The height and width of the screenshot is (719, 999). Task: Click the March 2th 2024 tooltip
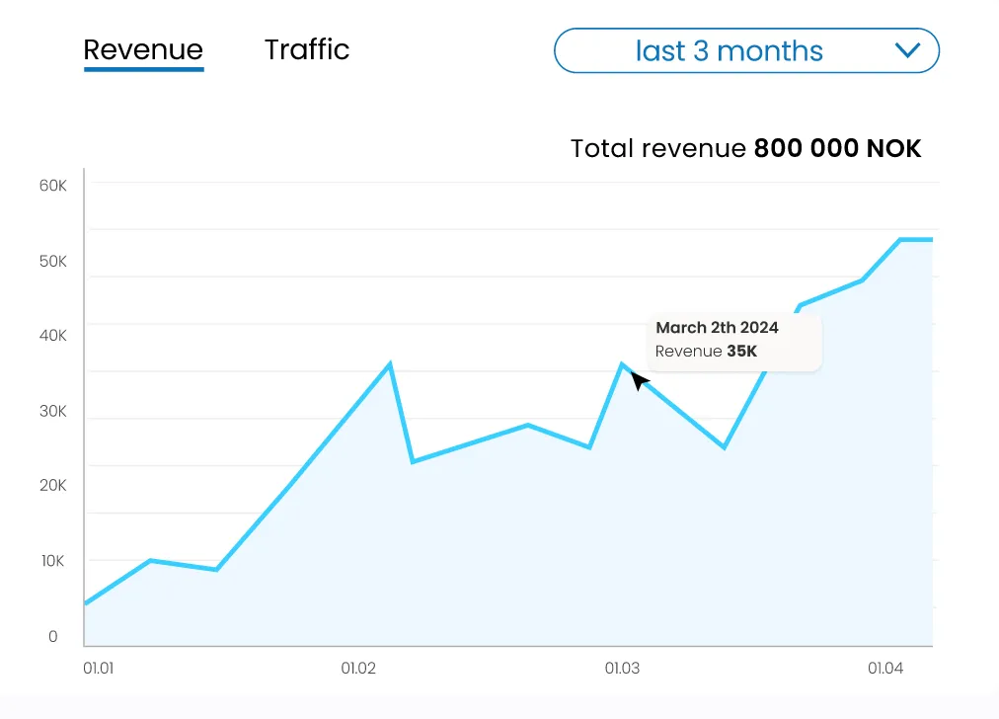(733, 339)
